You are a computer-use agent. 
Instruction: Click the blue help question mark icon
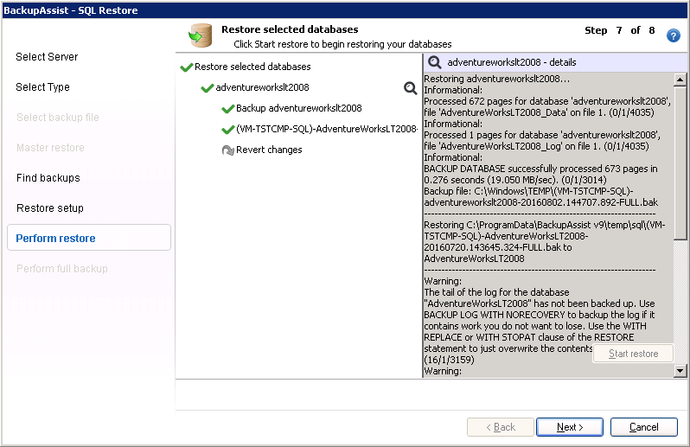coord(673,35)
